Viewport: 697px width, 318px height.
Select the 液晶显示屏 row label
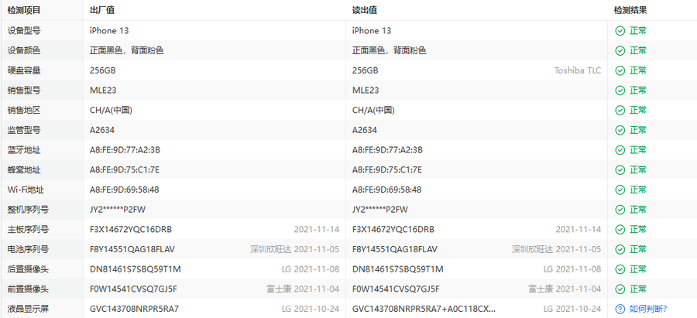28,309
